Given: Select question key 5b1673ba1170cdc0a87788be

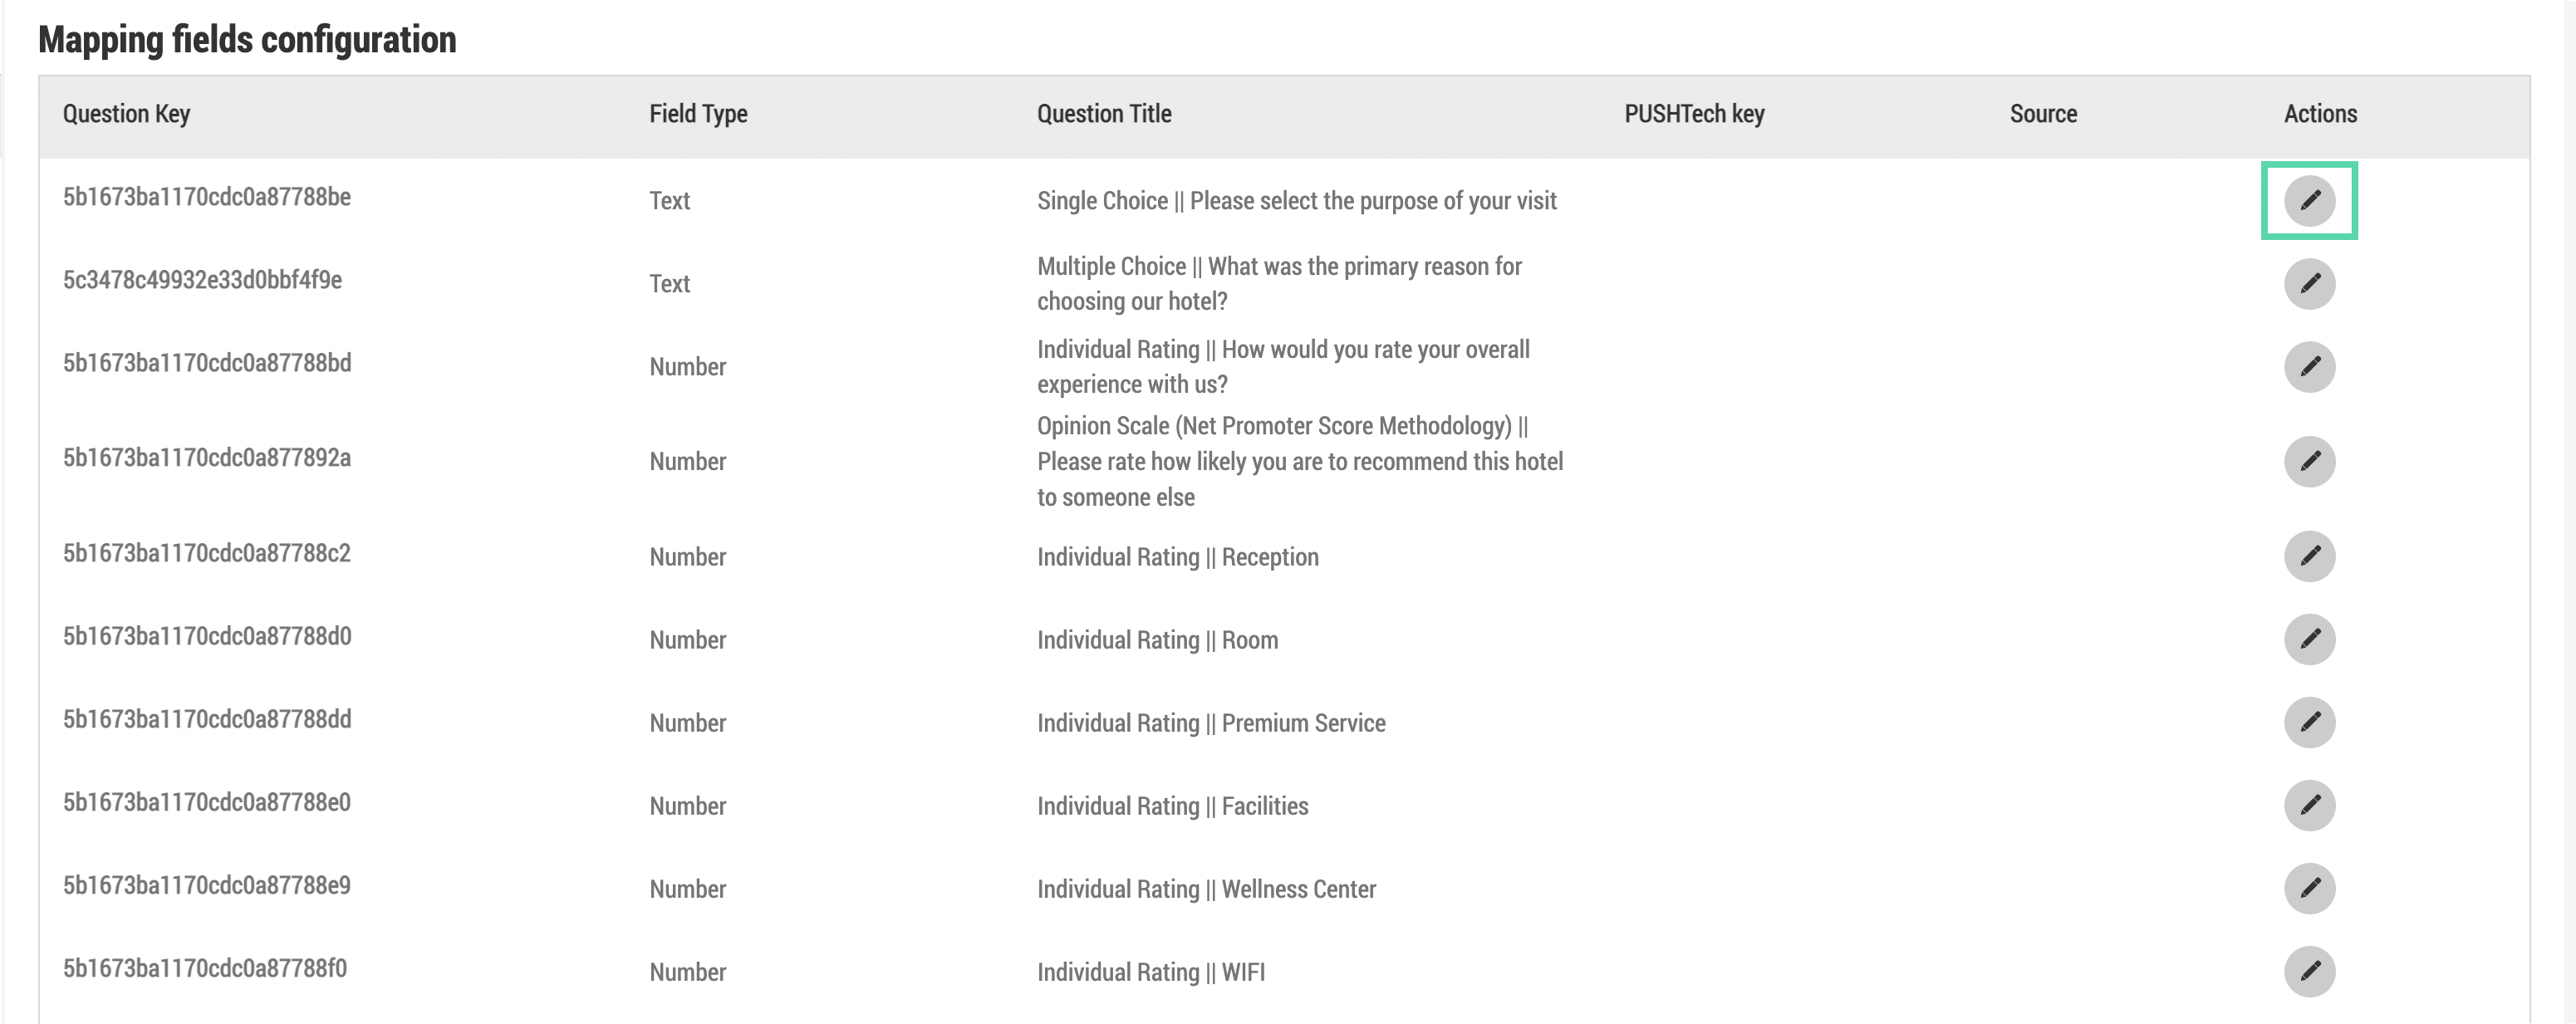Looking at the screenshot, I should pos(206,197).
